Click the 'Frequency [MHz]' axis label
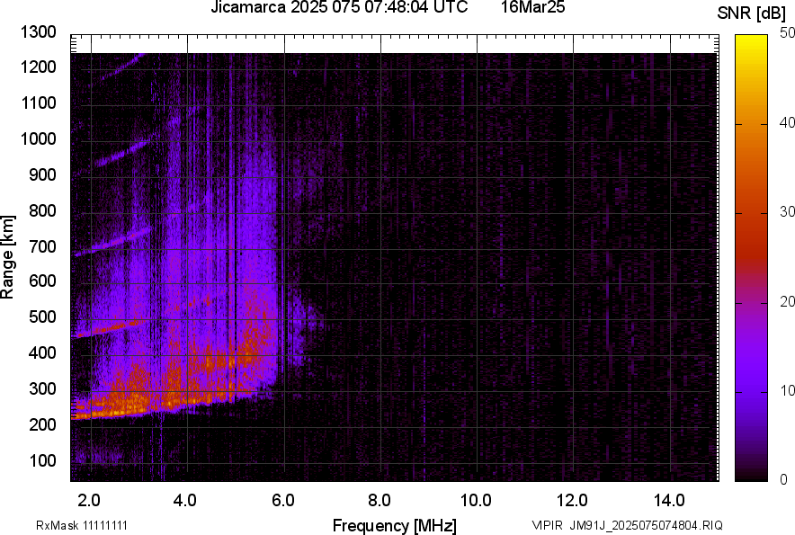The height and width of the screenshot is (535, 795). (x=395, y=526)
